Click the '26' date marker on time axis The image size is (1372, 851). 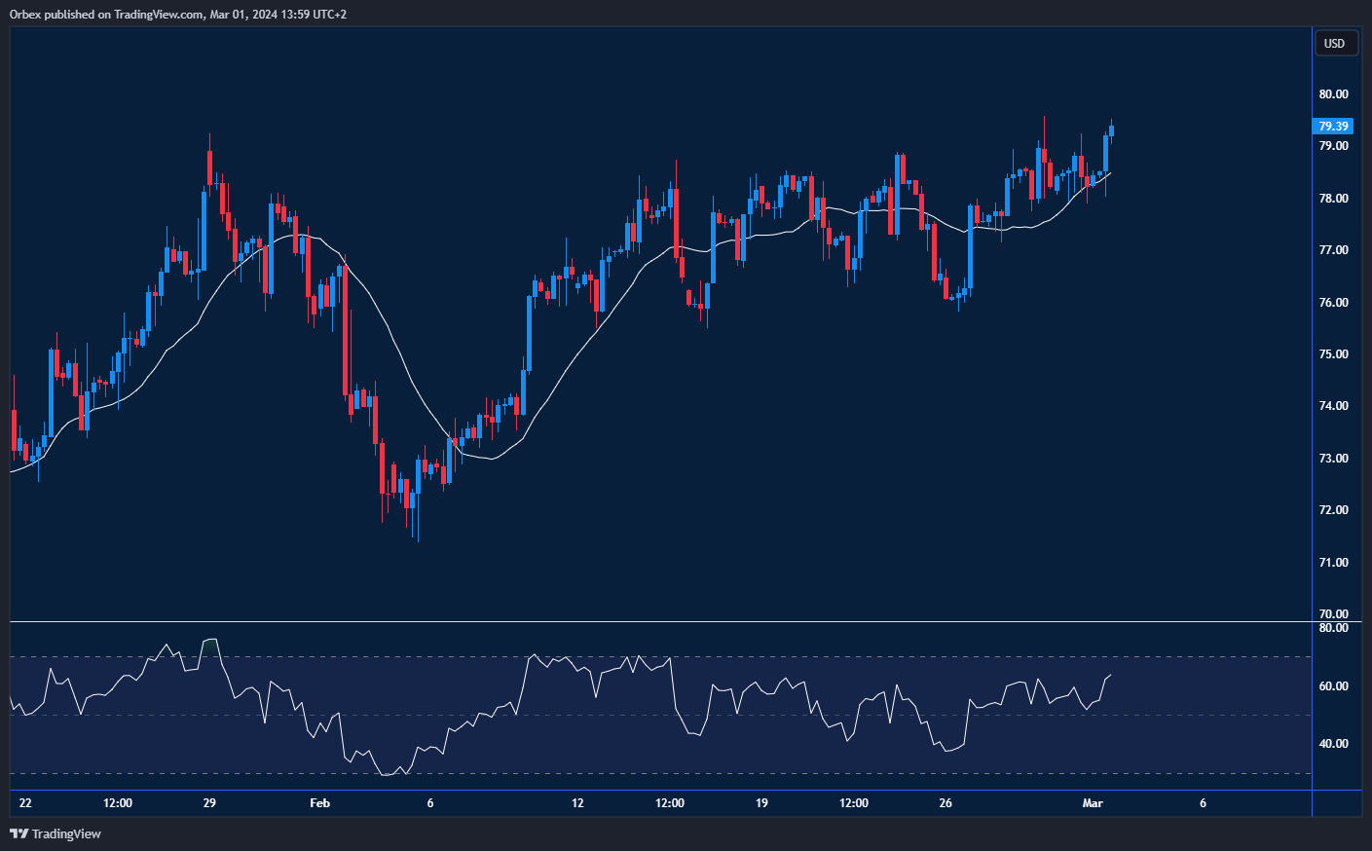946,803
